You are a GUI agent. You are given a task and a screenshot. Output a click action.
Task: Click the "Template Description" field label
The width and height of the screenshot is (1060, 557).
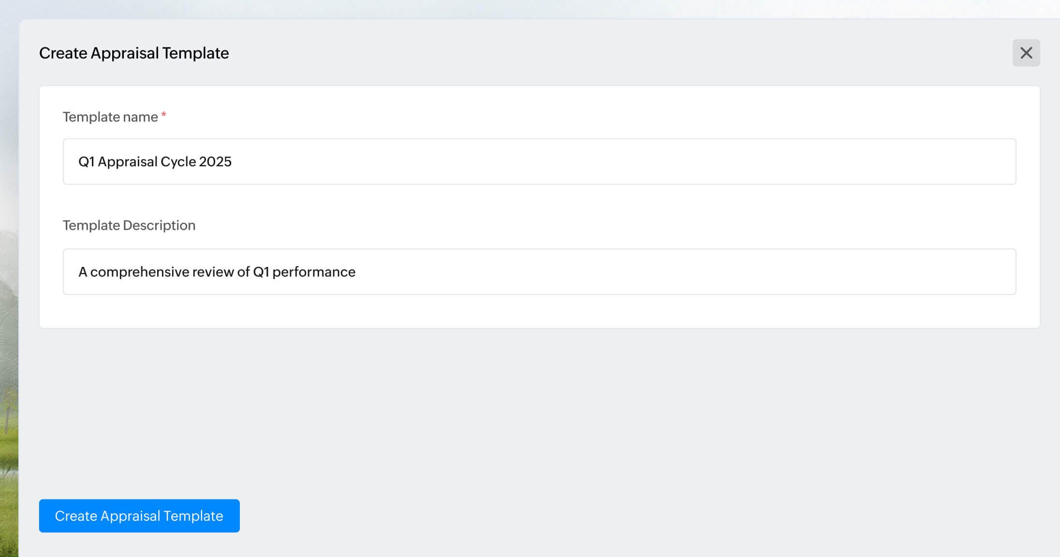point(129,225)
